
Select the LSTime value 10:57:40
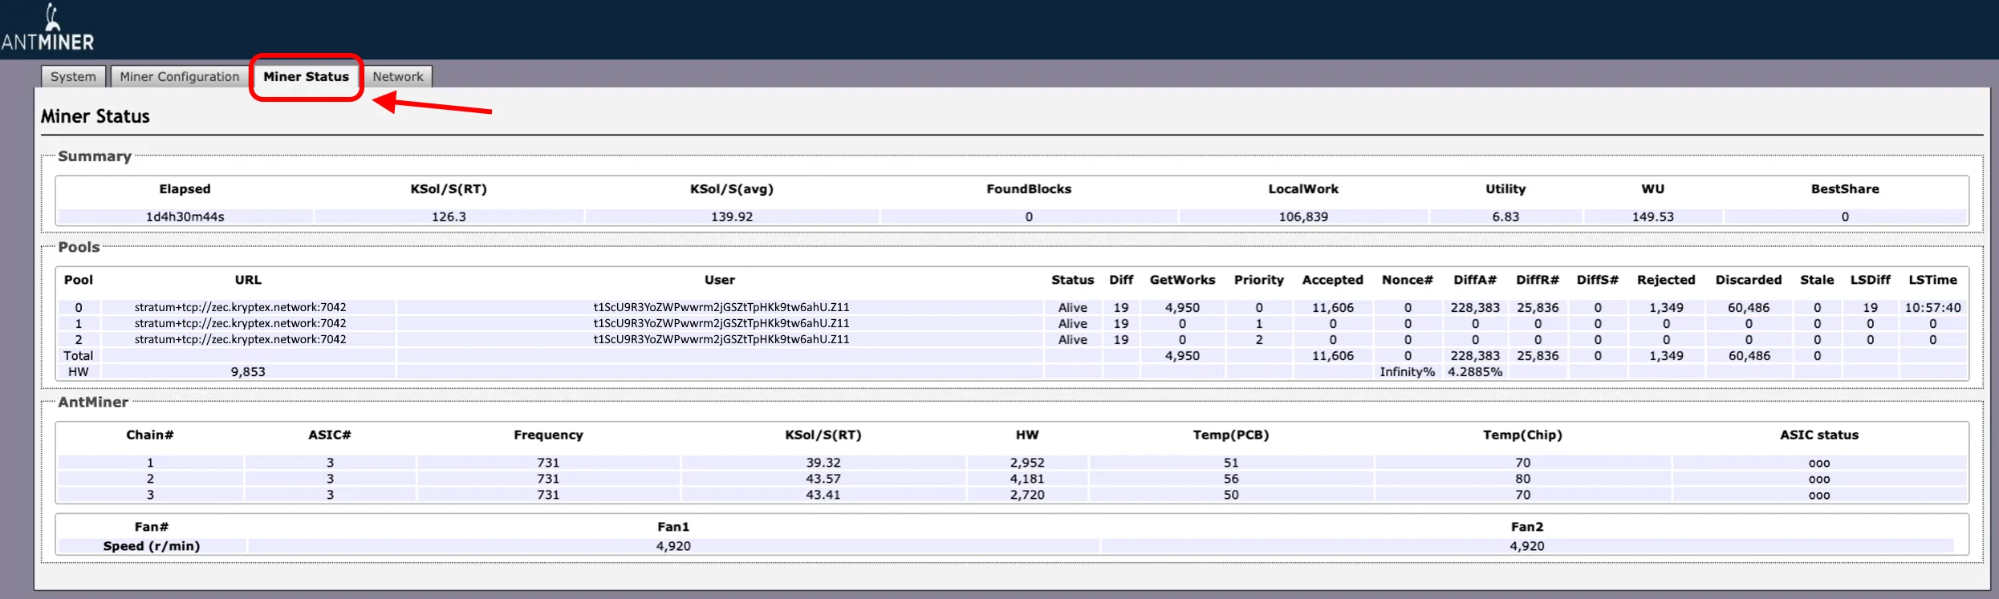[x=1932, y=307]
